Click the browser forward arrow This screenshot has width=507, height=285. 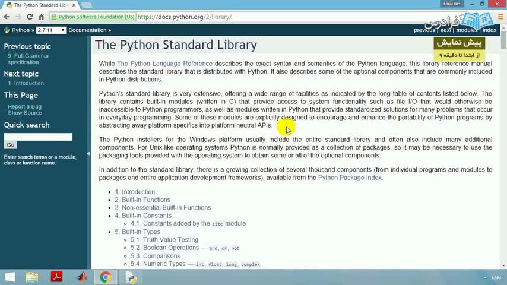pos(18,17)
